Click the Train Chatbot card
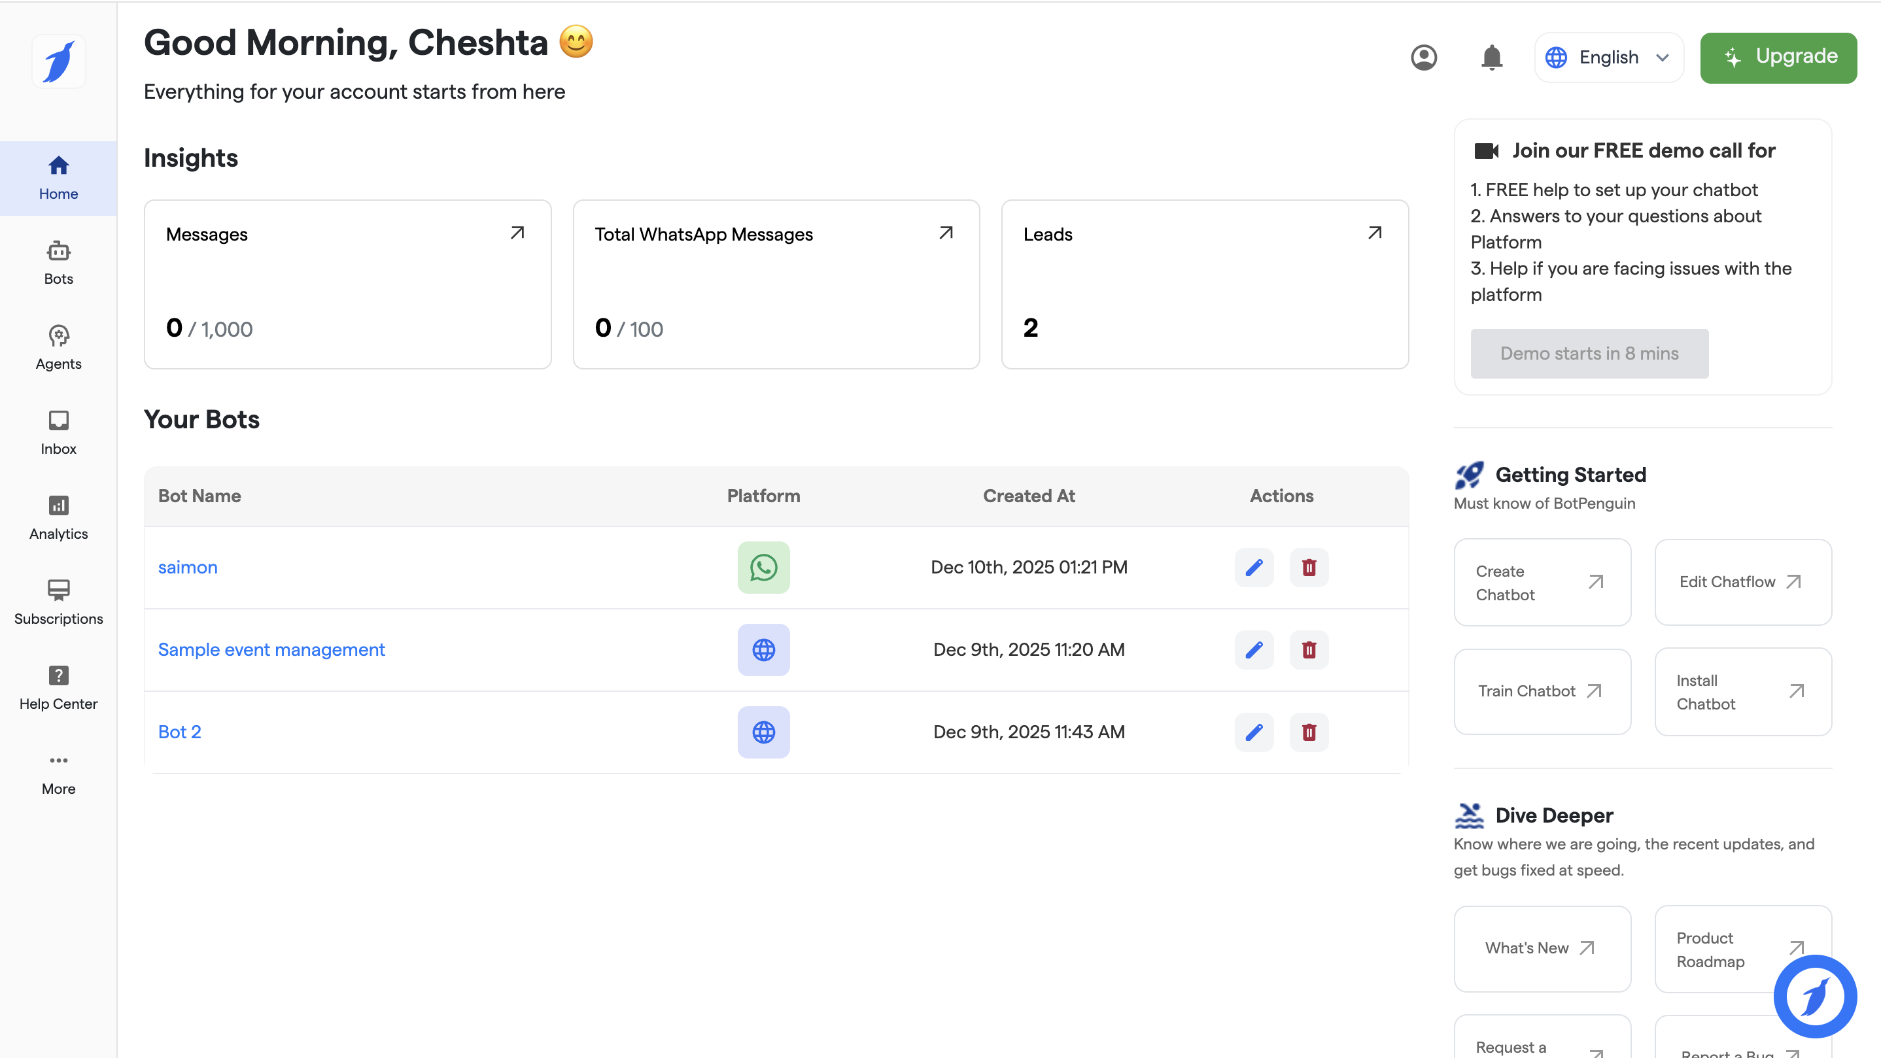This screenshot has width=1881, height=1058. point(1542,691)
